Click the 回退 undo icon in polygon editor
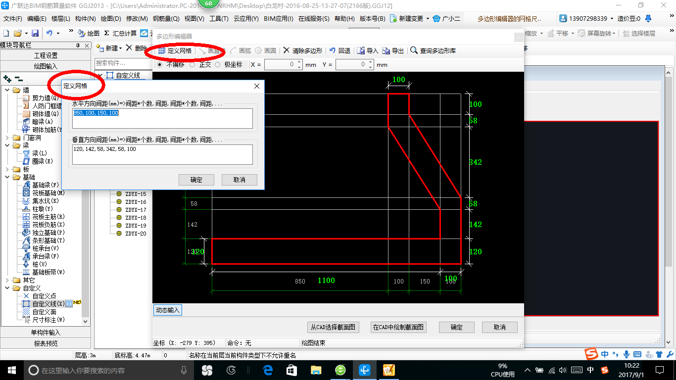This screenshot has height=380, width=676. tap(333, 50)
